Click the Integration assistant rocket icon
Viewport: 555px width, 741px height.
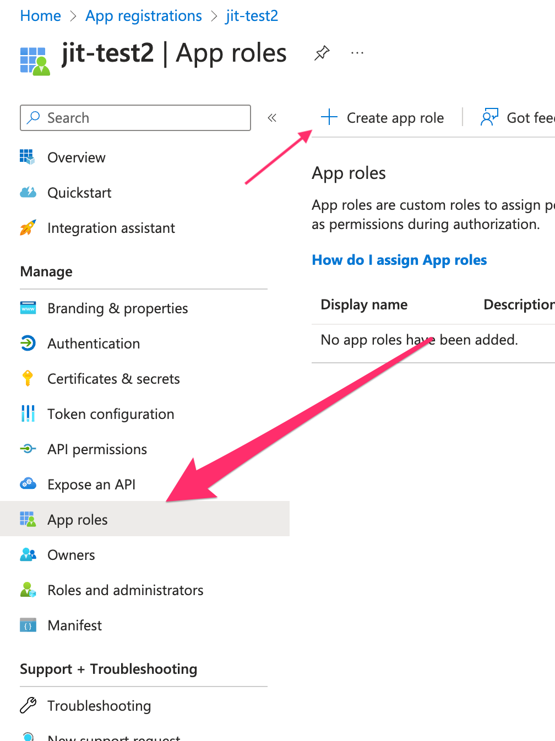click(x=28, y=228)
